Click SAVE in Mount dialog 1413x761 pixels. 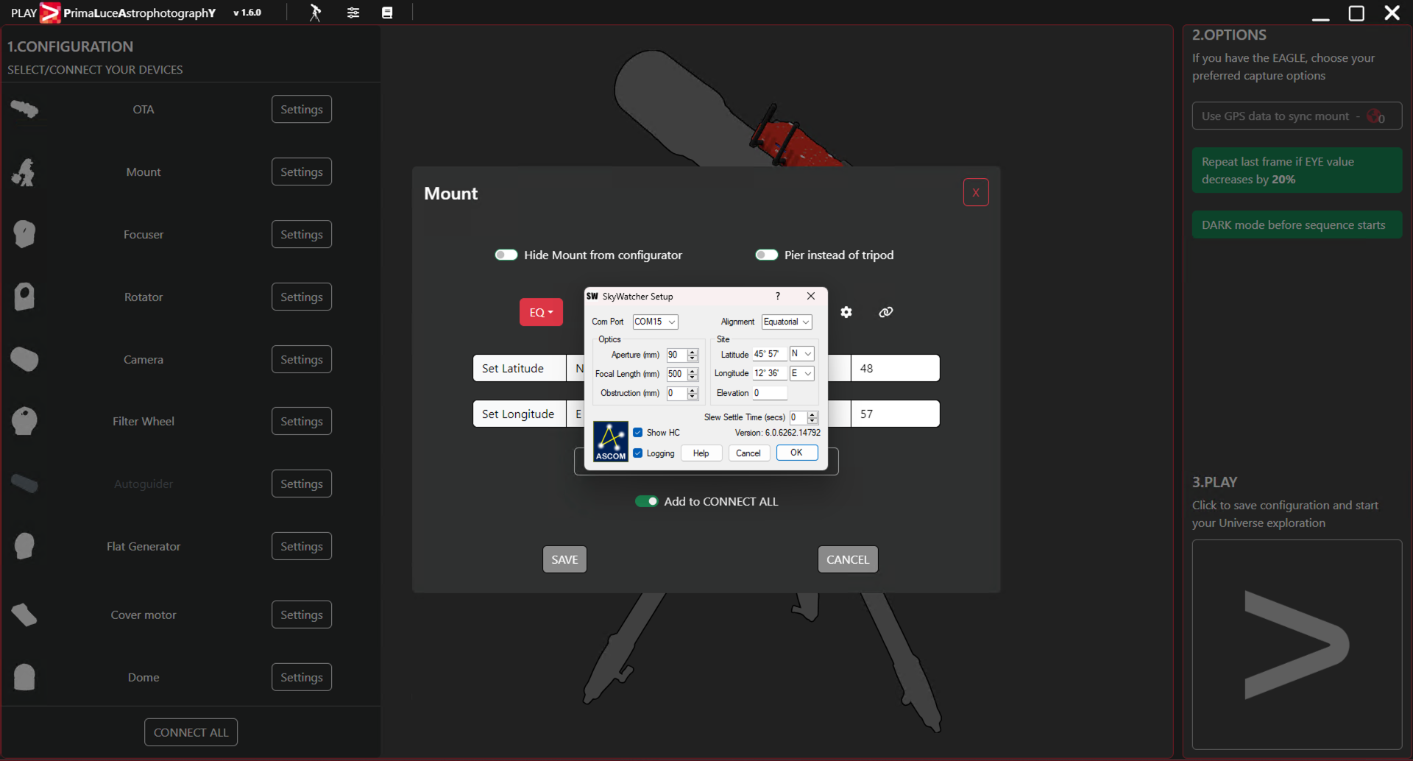pos(564,559)
